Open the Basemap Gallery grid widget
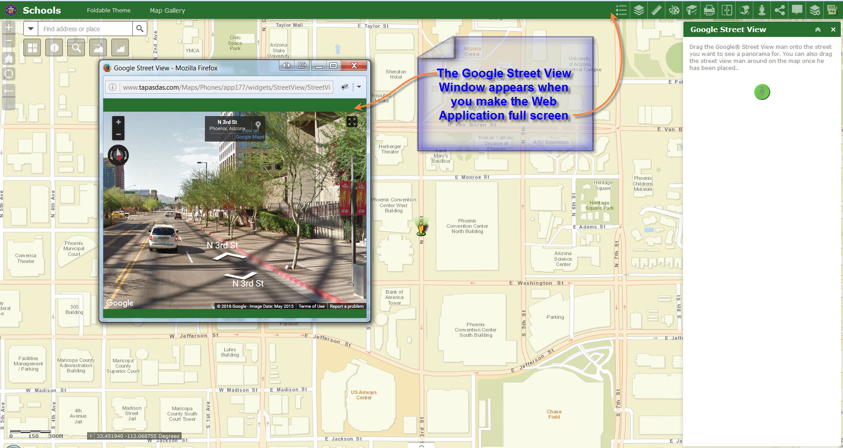Screen dimensions: 843x448 33,47
